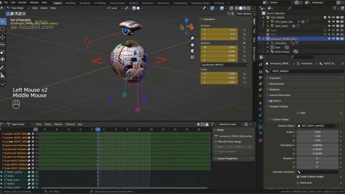Toggle Deform checkbox
Screen dimensions: 345x194
pos(271,101)
